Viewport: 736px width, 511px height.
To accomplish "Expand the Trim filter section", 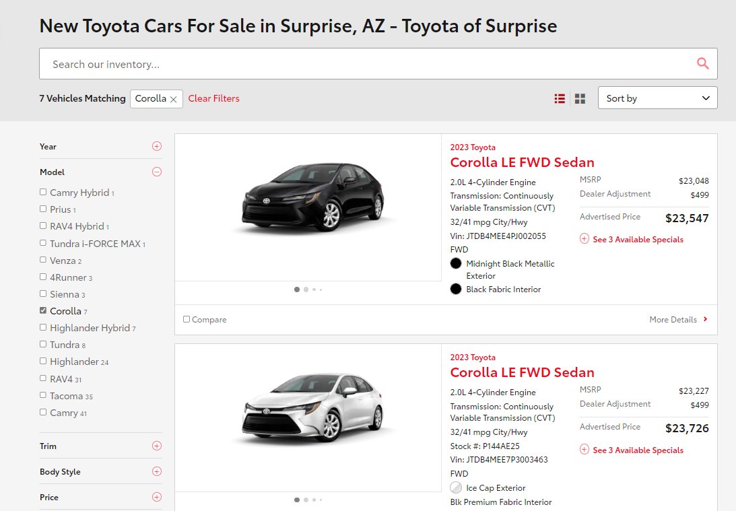I will point(157,446).
